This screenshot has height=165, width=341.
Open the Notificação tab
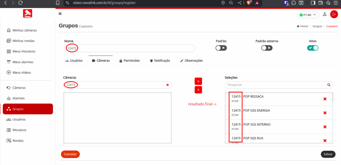point(160,61)
